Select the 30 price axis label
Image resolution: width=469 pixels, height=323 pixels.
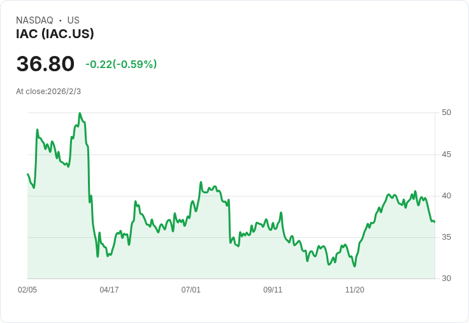tap(446, 278)
